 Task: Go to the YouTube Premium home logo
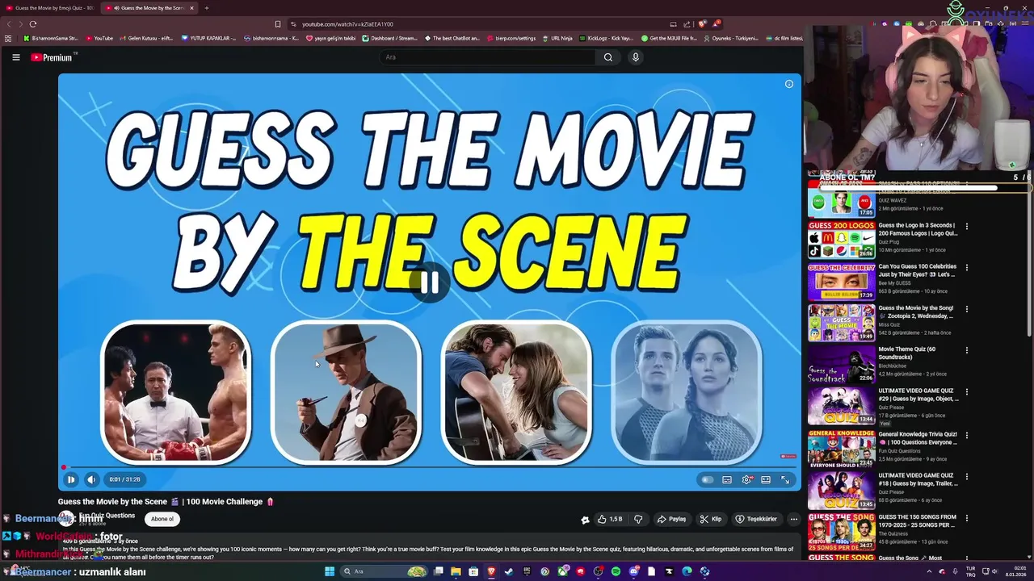[x=53, y=57]
